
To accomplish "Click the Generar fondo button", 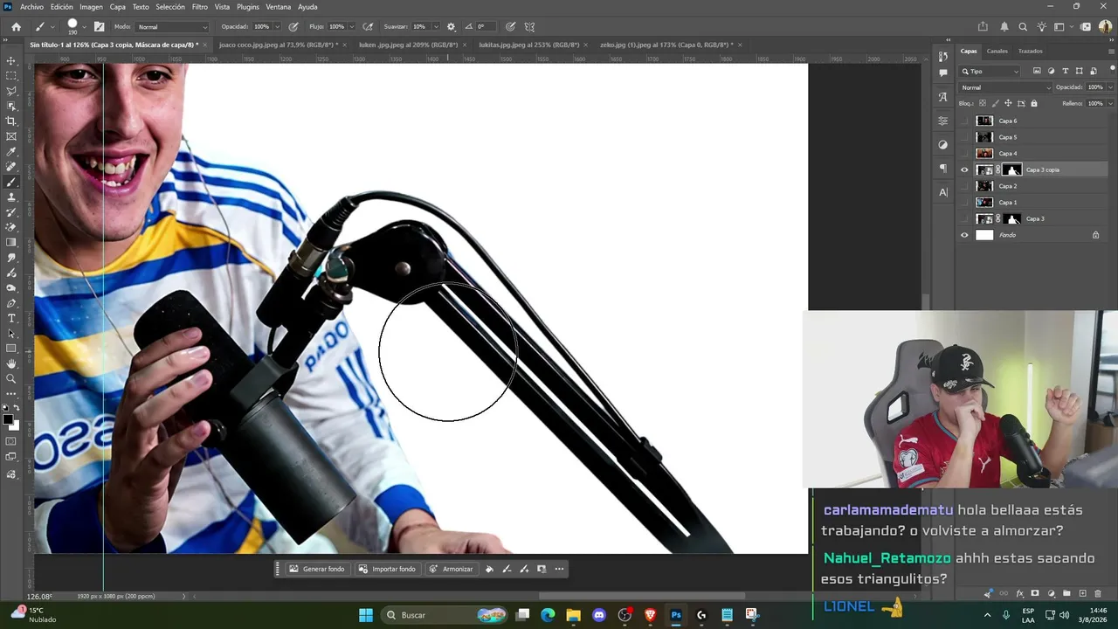I will 317,569.
